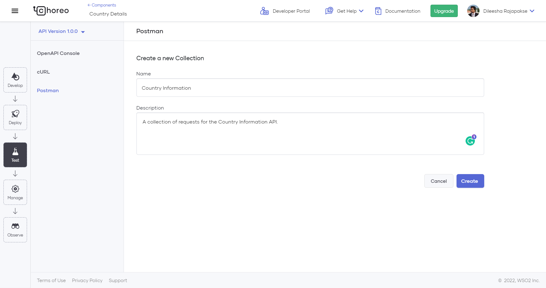Viewport: 546px width, 288px height.
Task: Click the Postman page heading
Action: (x=150, y=31)
